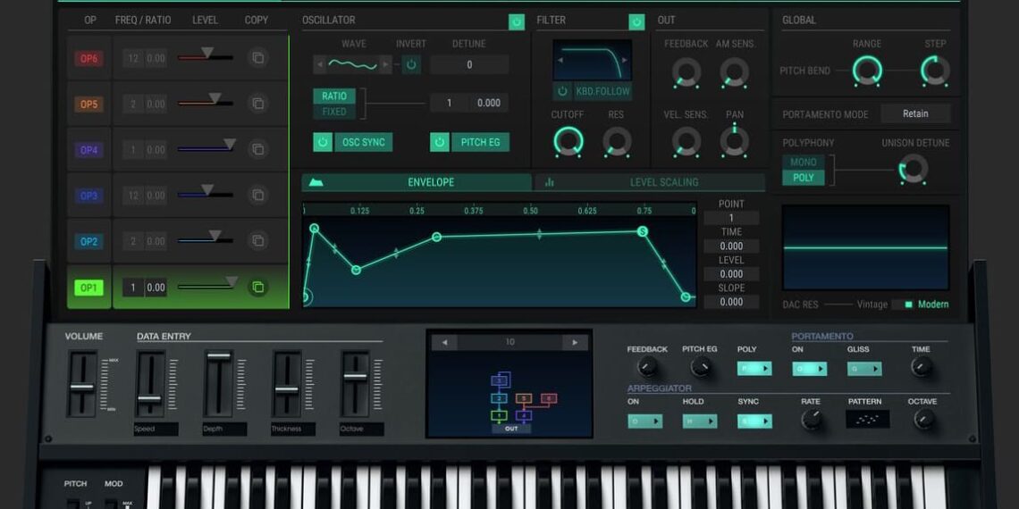The height and width of the screenshot is (509, 1019).
Task: Click envelope TIME value field
Action: (731, 246)
